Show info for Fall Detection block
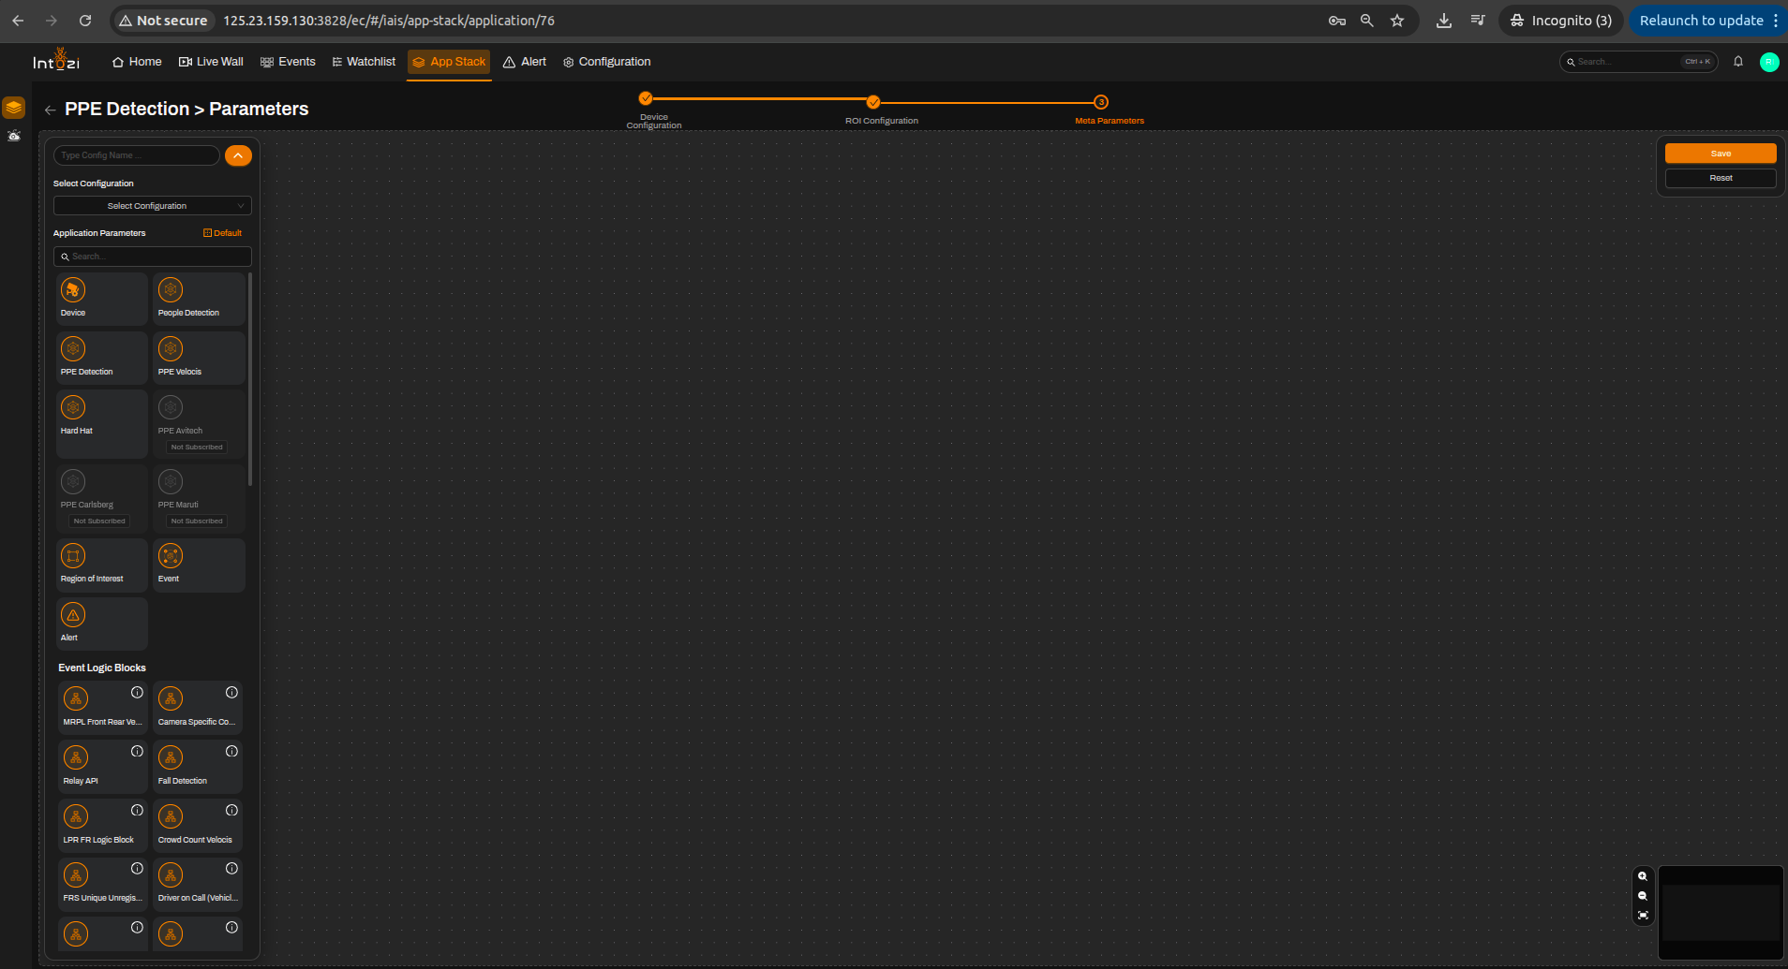Viewport: 1788px width, 969px height. click(231, 751)
